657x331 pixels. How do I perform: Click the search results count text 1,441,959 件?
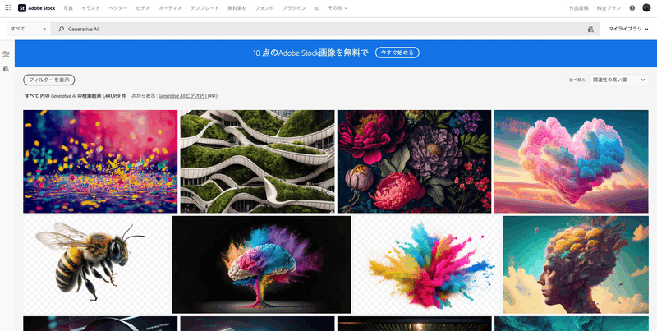pyautogui.click(x=113, y=96)
